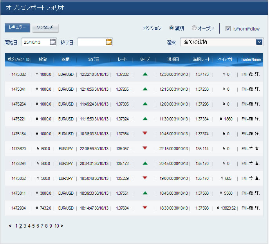
Task: Click red down arrow for position 1473052
Action: pyautogui.click(x=145, y=178)
